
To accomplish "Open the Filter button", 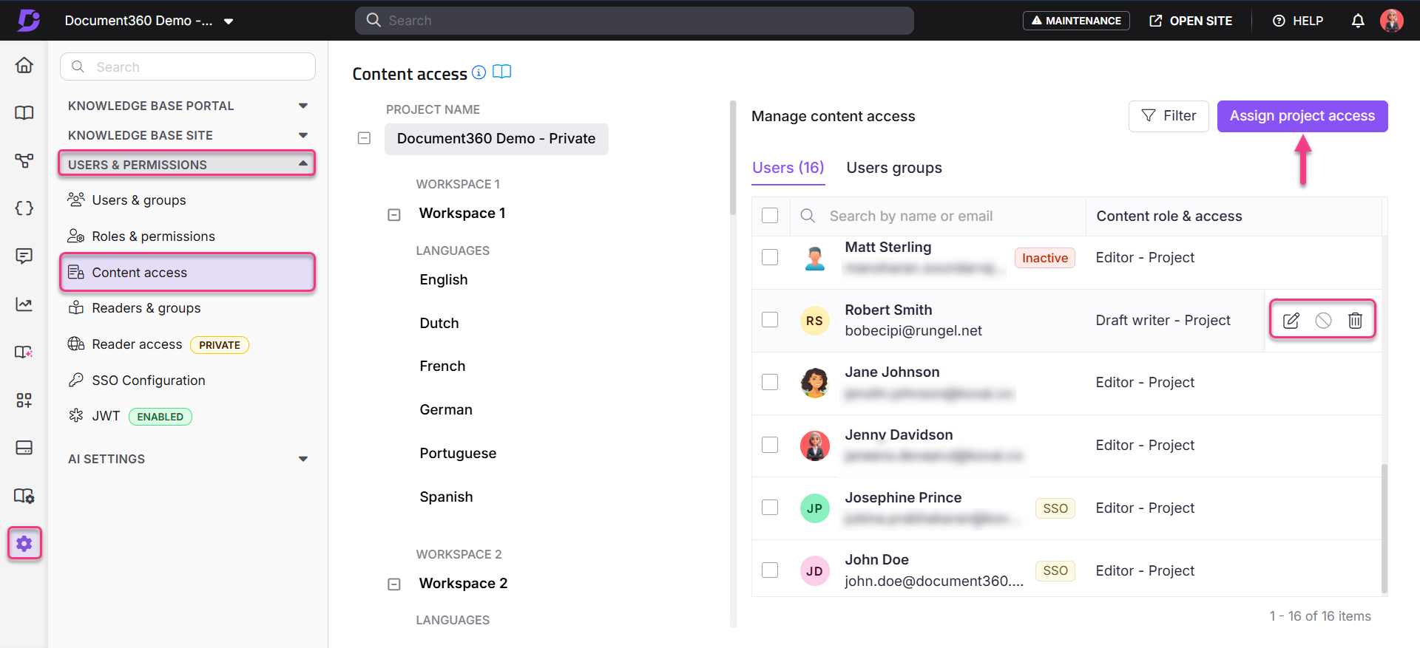I will point(1169,116).
